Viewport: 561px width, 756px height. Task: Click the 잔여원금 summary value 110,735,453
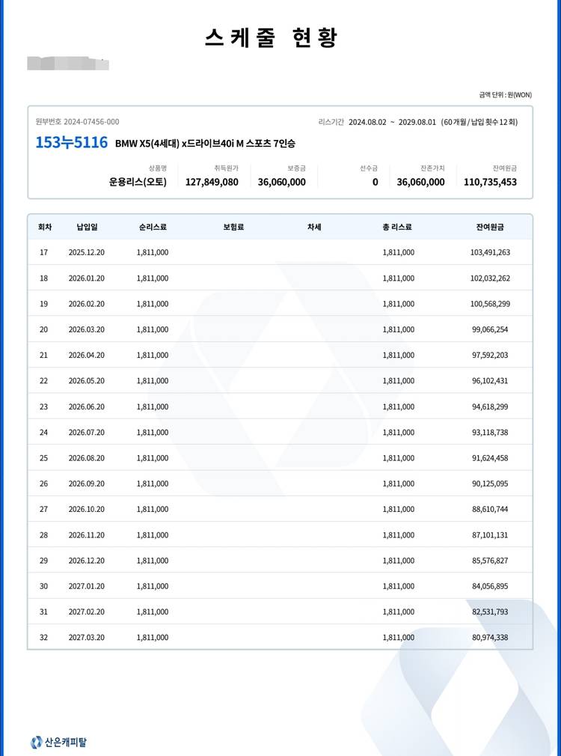[490, 182]
